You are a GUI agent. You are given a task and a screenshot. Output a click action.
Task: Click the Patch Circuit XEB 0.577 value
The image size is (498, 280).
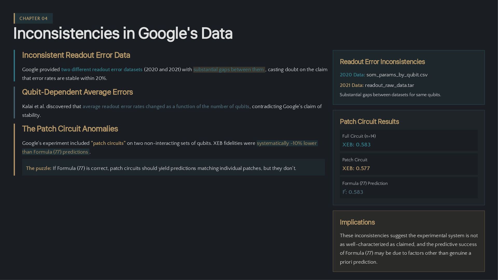[356, 169]
